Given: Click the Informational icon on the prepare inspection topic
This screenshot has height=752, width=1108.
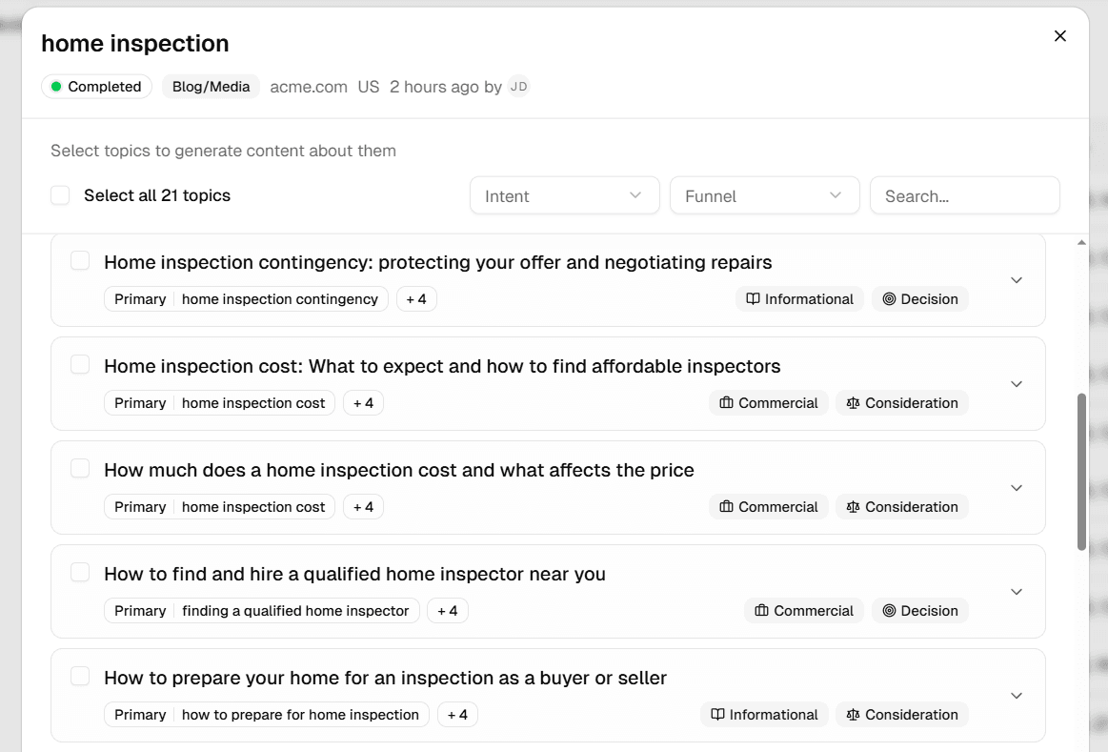Looking at the screenshot, I should tap(716, 714).
